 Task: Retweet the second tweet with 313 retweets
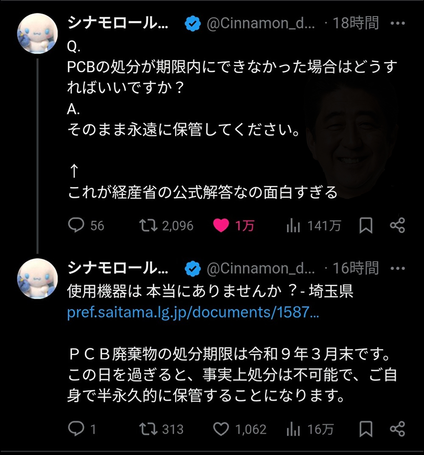(148, 429)
